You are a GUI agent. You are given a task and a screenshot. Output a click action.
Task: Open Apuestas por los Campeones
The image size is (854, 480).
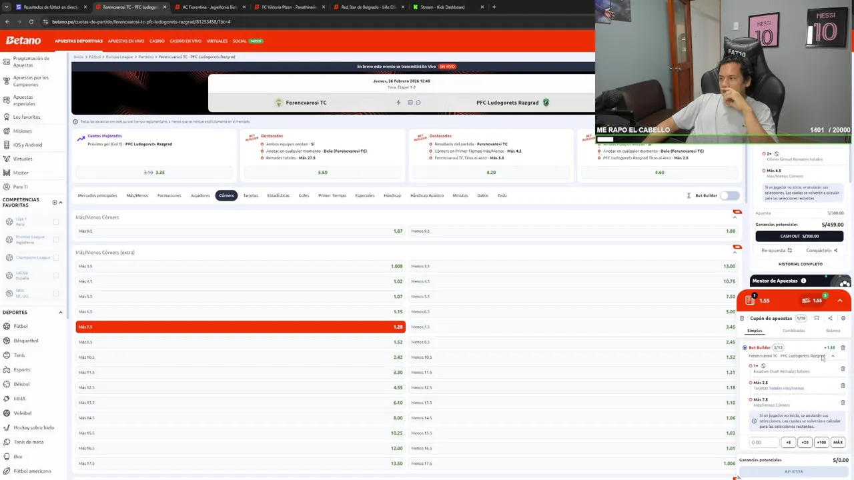pos(31,81)
